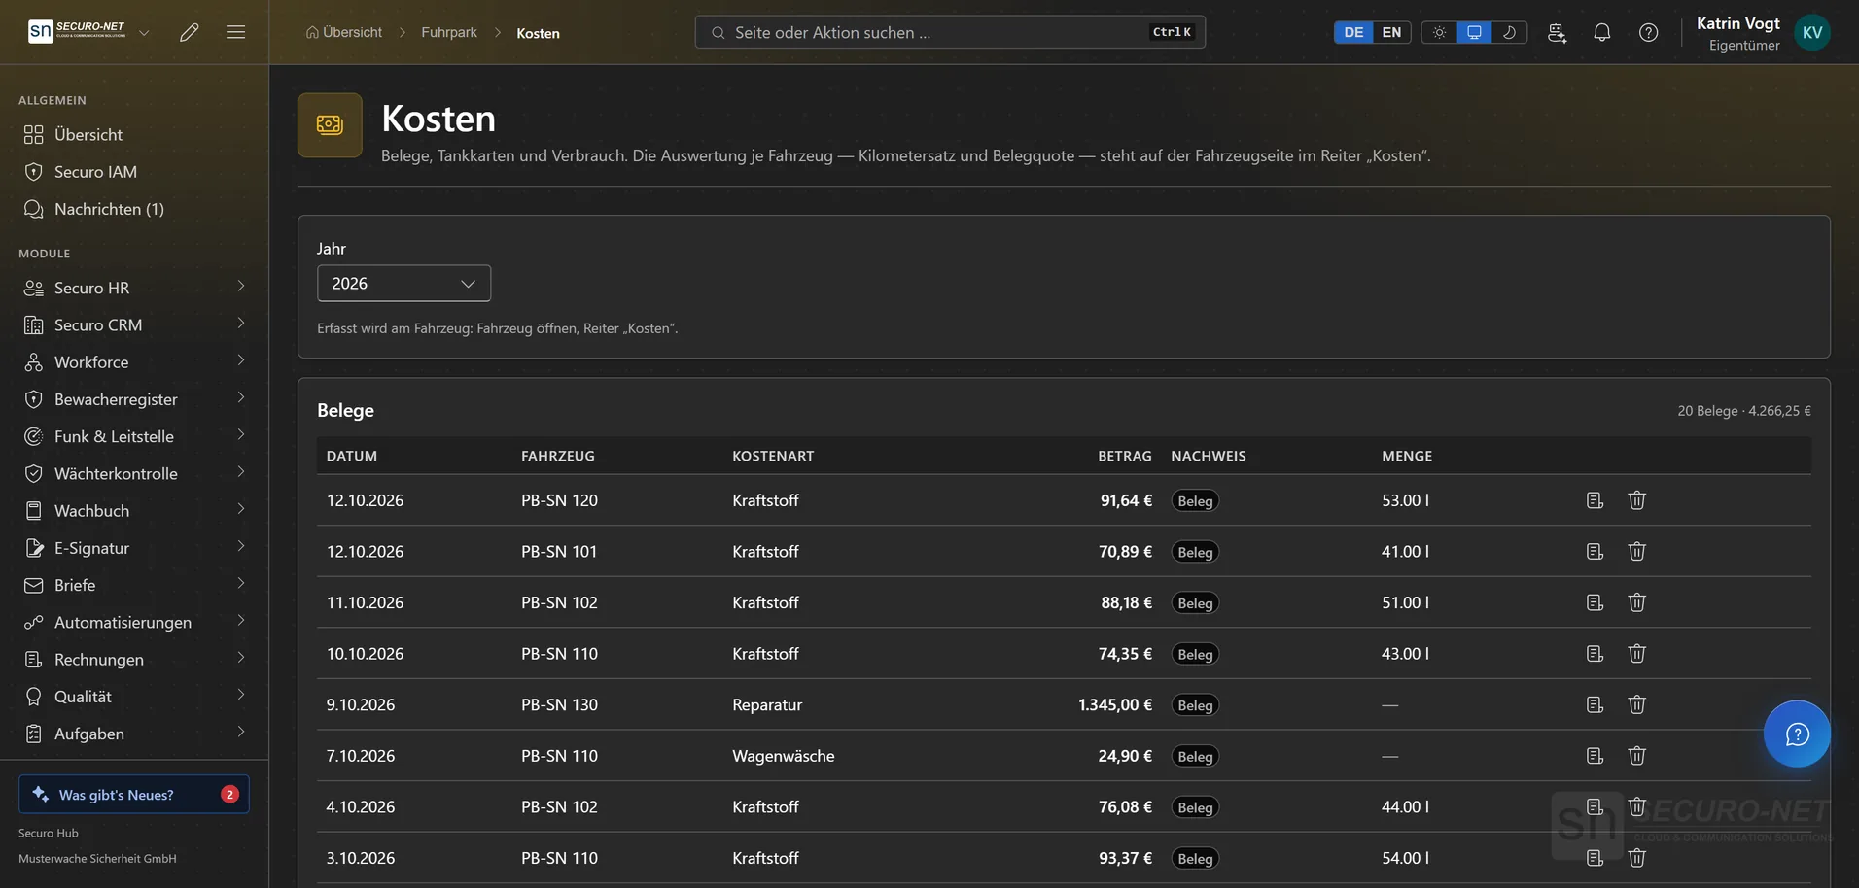Delete the 74,35 € entry for PB-SN 110

(1637, 654)
